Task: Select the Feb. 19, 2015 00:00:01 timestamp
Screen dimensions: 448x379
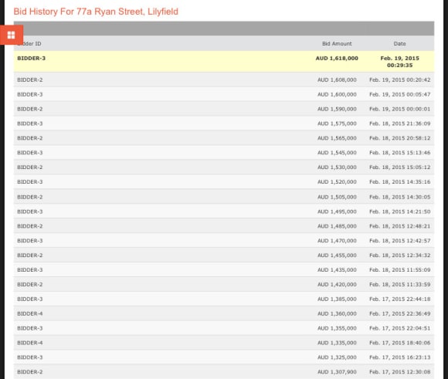Action: pyautogui.click(x=399, y=109)
